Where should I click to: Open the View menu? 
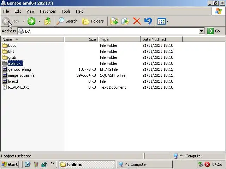[x=30, y=11]
